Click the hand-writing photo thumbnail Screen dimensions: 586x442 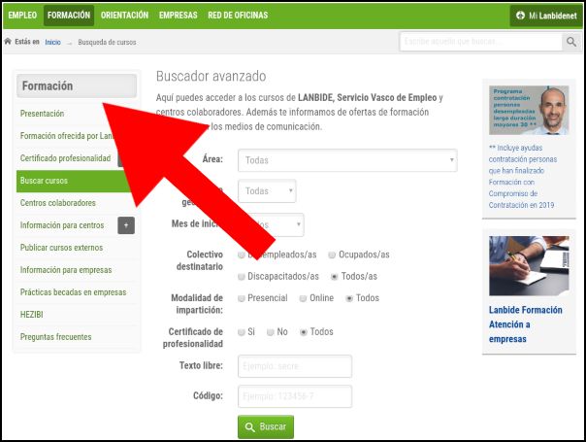(529, 266)
